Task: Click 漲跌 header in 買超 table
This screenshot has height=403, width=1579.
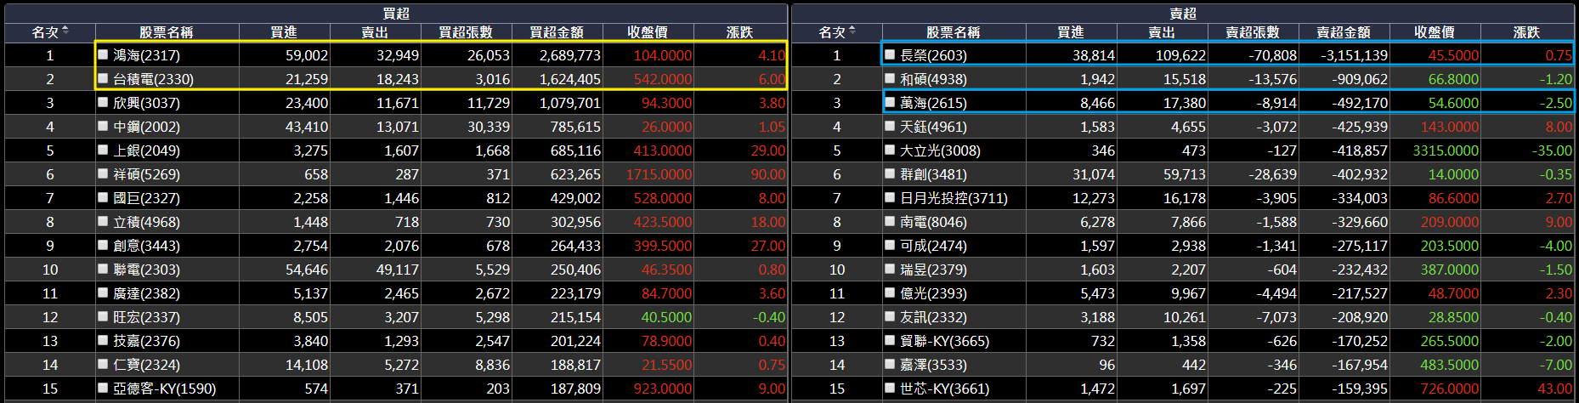Action: click(740, 32)
